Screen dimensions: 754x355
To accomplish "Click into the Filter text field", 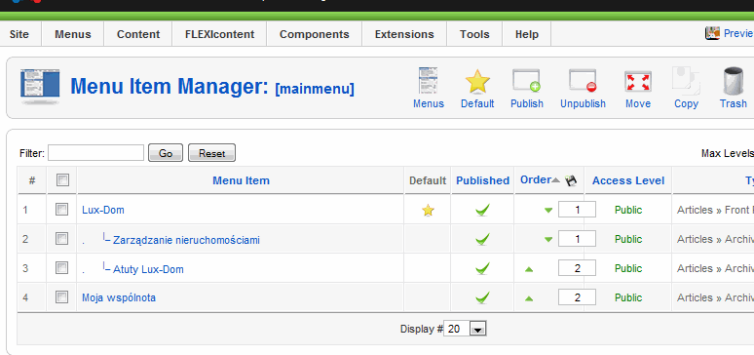I will click(95, 153).
